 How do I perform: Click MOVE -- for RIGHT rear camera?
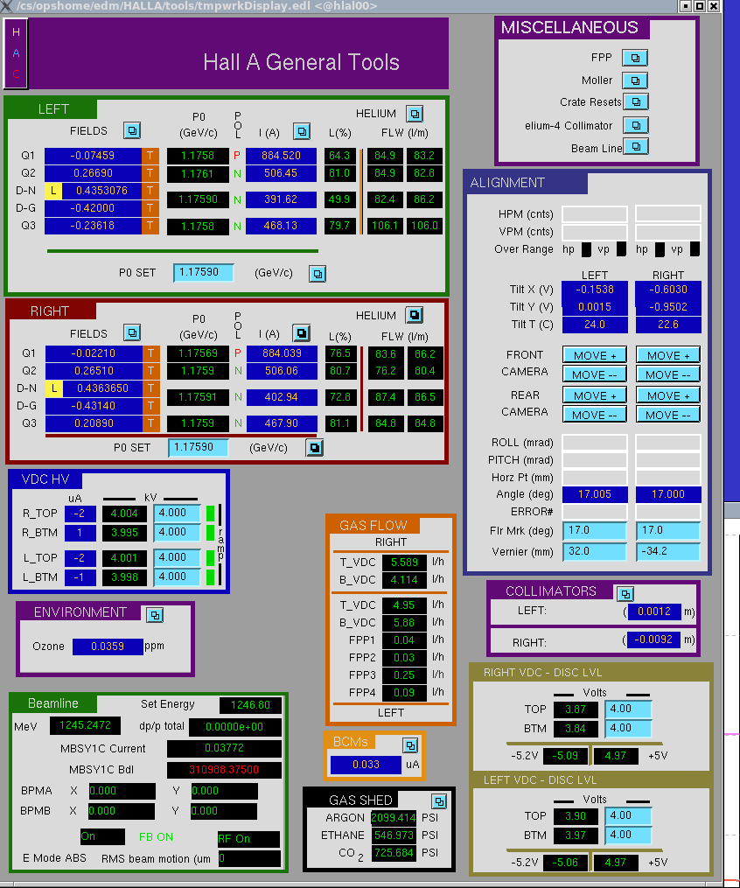coord(668,415)
